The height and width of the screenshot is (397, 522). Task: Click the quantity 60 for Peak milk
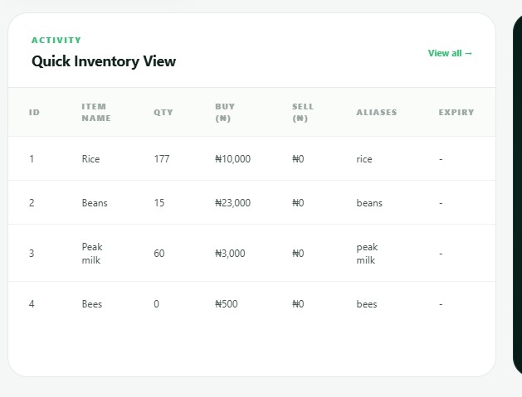click(x=159, y=254)
